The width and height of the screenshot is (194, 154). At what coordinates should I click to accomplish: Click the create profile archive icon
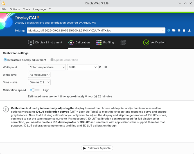pos(179,30)
